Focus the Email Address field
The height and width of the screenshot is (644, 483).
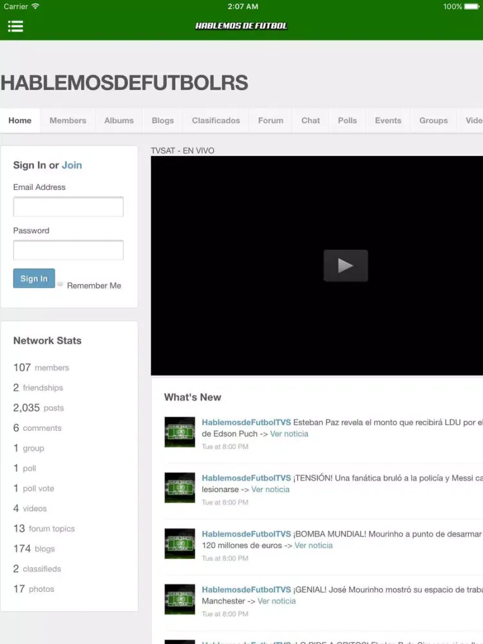[x=68, y=207]
